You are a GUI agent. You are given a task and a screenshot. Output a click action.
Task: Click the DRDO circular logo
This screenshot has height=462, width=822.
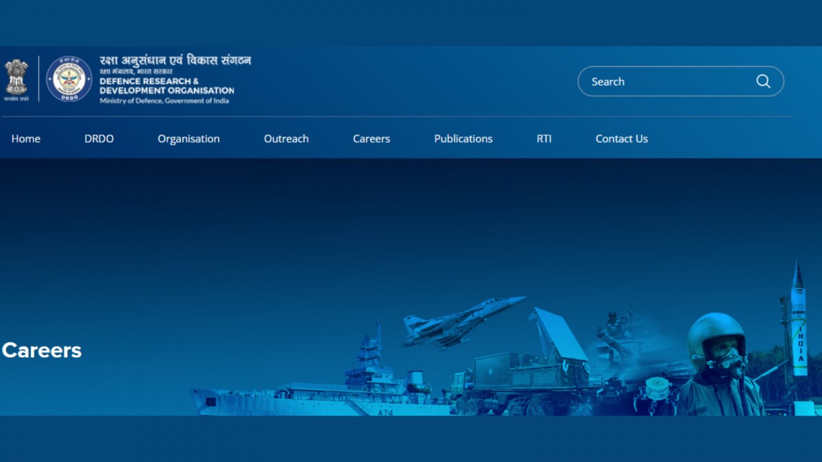click(x=69, y=79)
